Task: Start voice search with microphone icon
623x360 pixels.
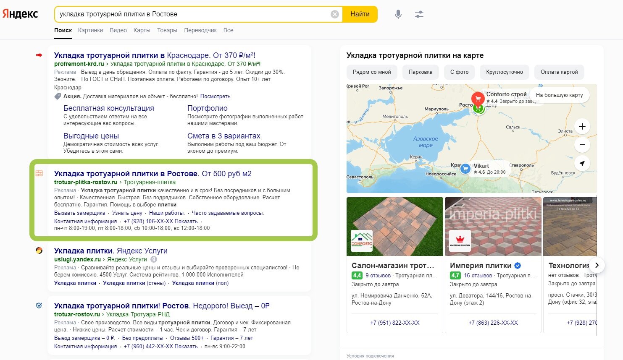Action: (x=398, y=14)
